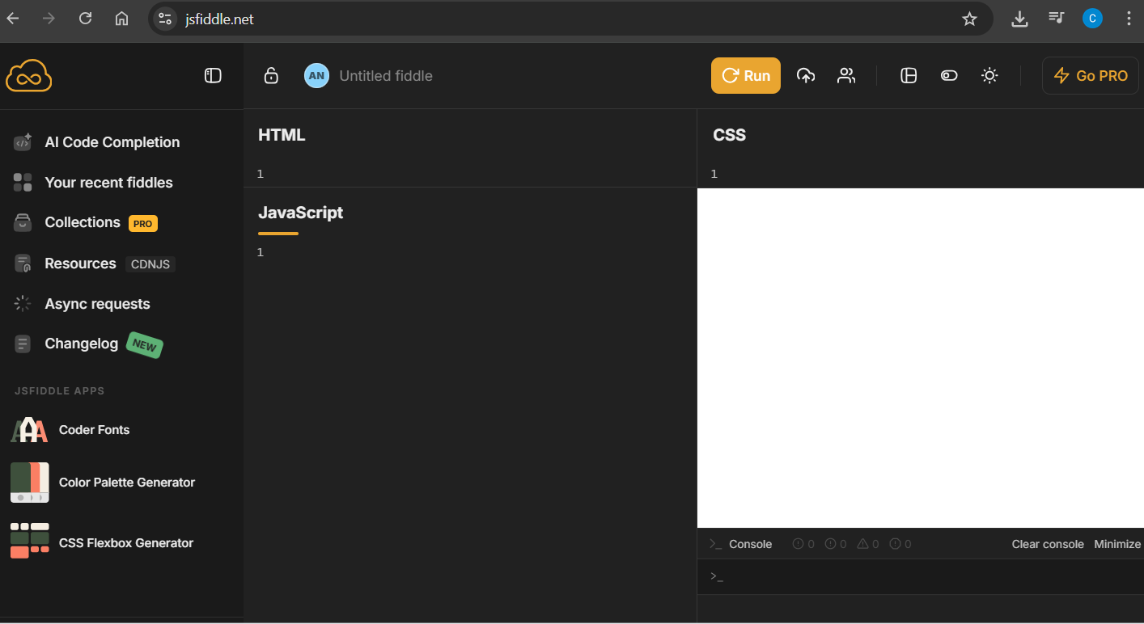Viewport: 1144px width, 624px height.
Task: Switch the theme using the sun icon
Action: click(989, 75)
